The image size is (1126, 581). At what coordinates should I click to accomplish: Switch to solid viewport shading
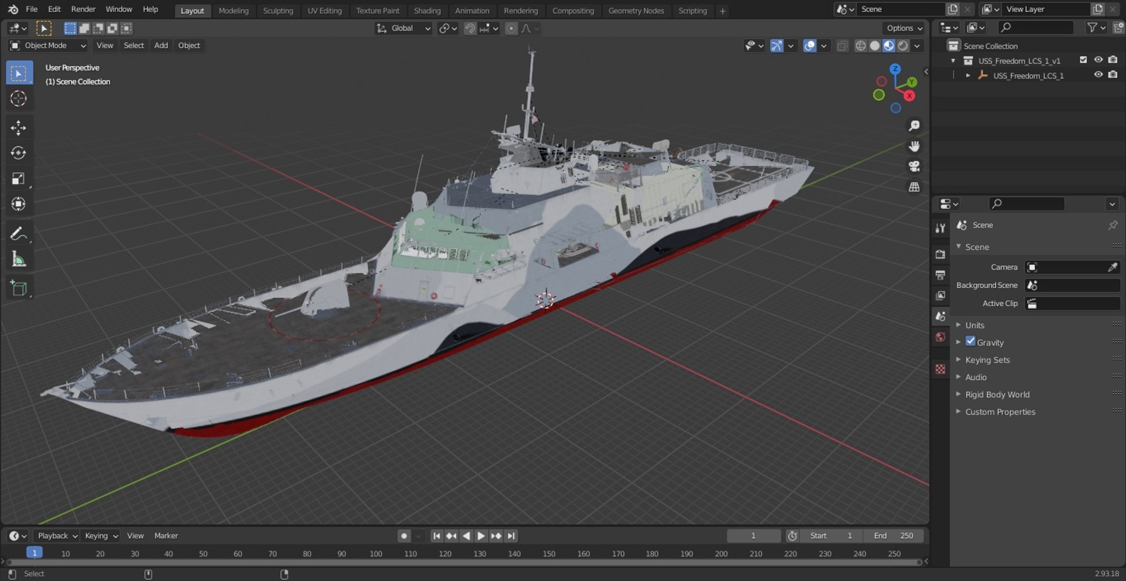pyautogui.click(x=874, y=46)
